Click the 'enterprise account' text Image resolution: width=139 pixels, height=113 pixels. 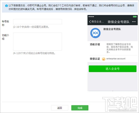point(116,59)
